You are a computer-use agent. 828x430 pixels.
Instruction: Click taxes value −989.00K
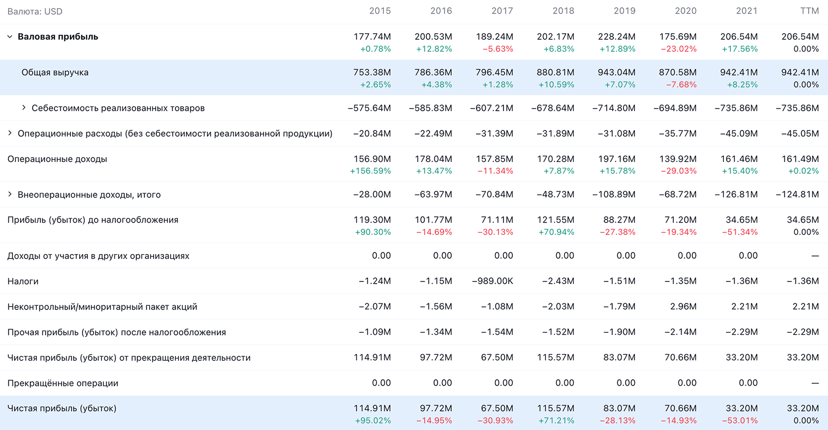pyautogui.click(x=492, y=281)
